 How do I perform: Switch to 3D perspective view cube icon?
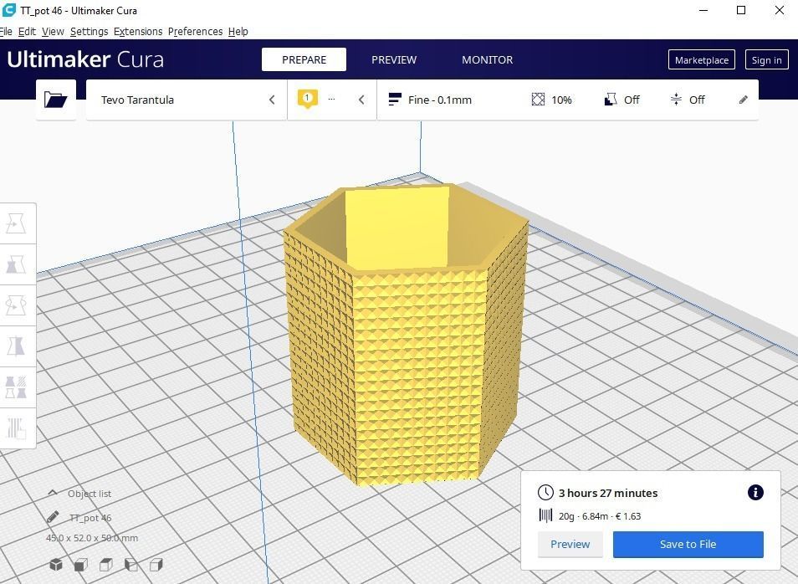[56, 565]
